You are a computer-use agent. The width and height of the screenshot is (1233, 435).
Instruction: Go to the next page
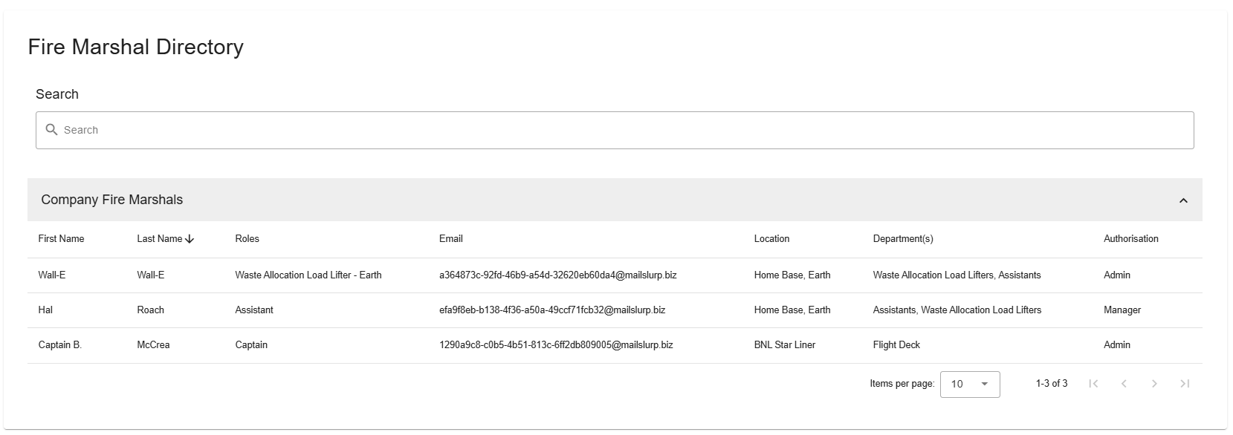[1154, 384]
